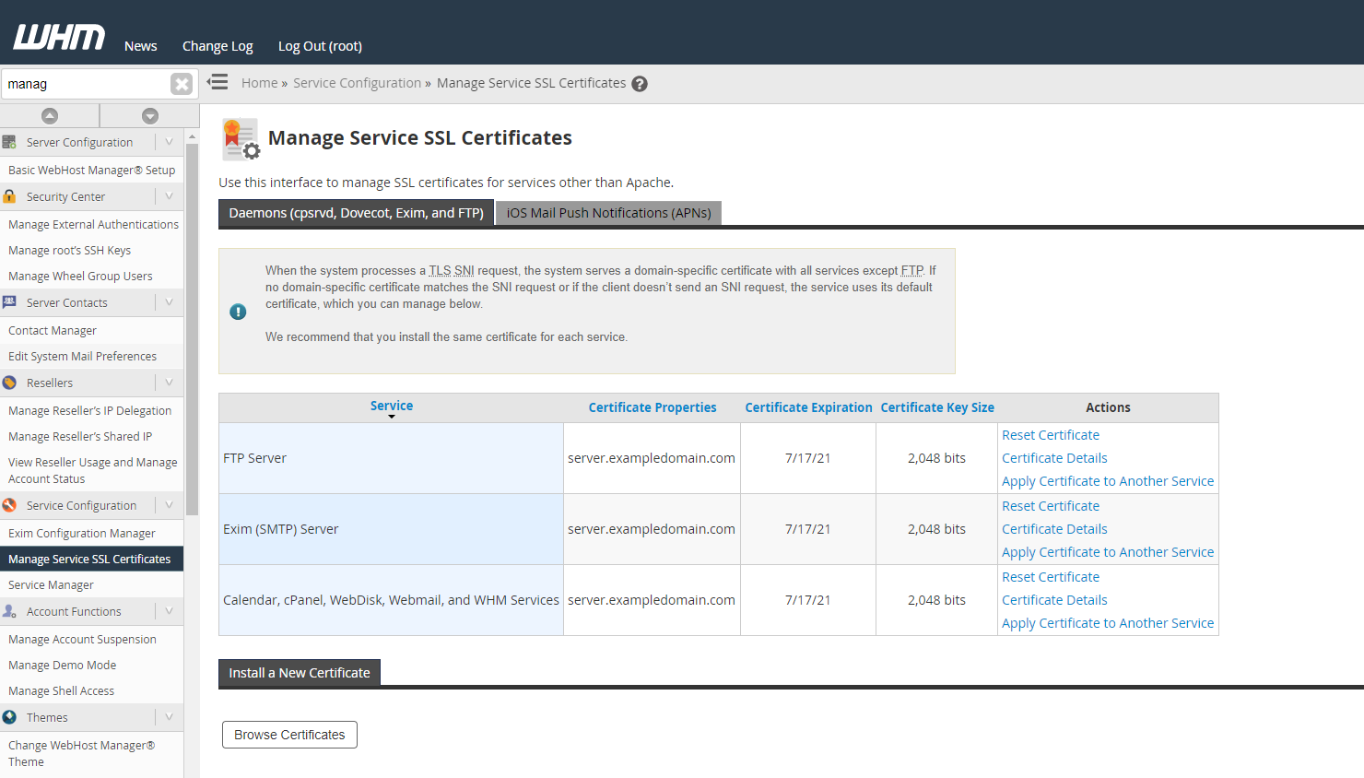
Task: Open Service Manager in sidebar
Action: (x=51, y=584)
